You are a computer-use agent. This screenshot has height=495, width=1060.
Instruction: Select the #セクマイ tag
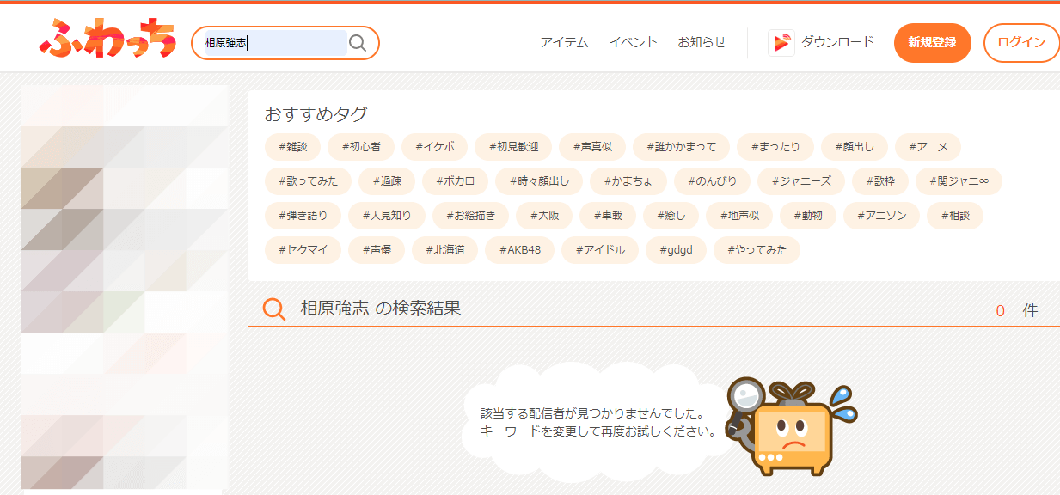[303, 250]
